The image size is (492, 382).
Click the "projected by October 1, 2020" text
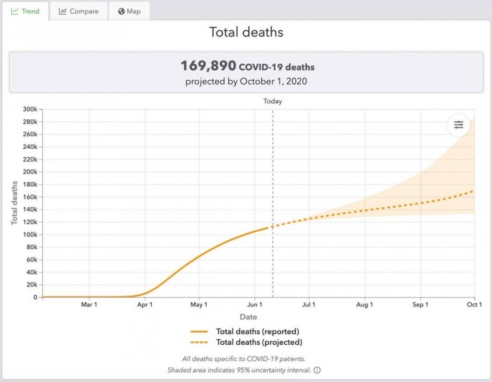246,81
